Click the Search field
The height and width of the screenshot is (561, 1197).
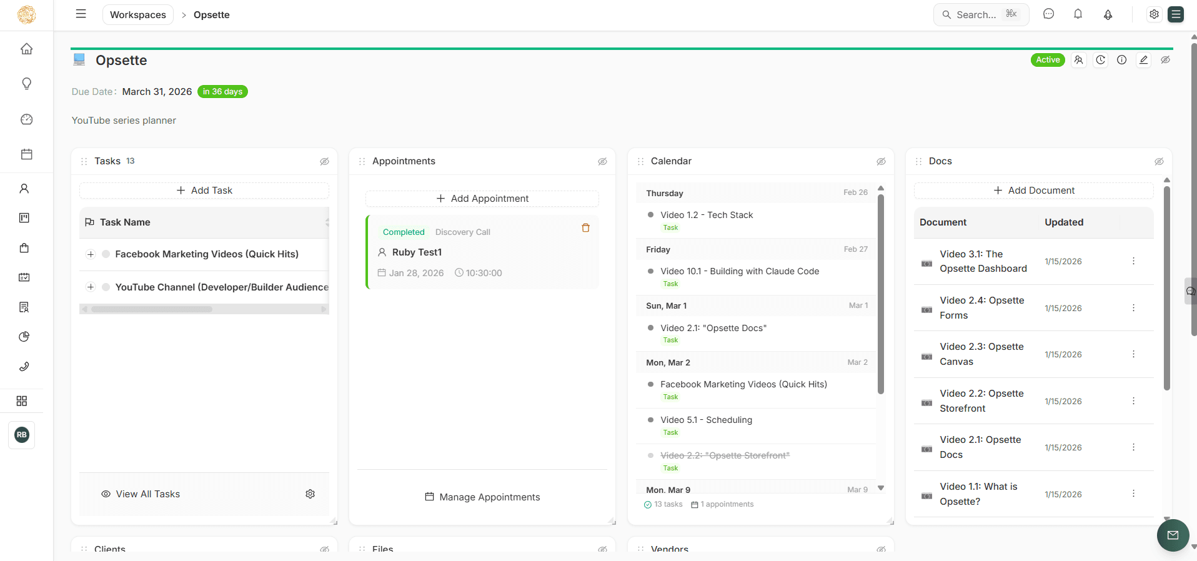pos(981,14)
